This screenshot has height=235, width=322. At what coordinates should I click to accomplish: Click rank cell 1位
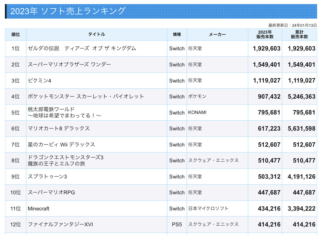click(x=16, y=48)
